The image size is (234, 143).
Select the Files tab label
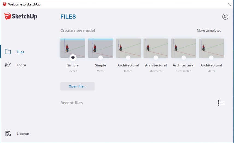(20, 52)
